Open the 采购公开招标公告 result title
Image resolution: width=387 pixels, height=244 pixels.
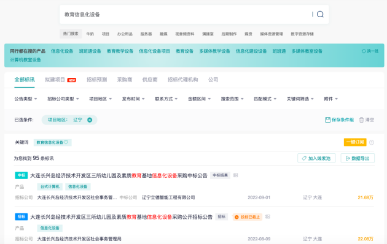tap(121, 217)
